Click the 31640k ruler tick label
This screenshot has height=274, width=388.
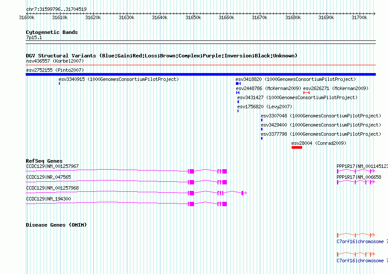click(160, 17)
